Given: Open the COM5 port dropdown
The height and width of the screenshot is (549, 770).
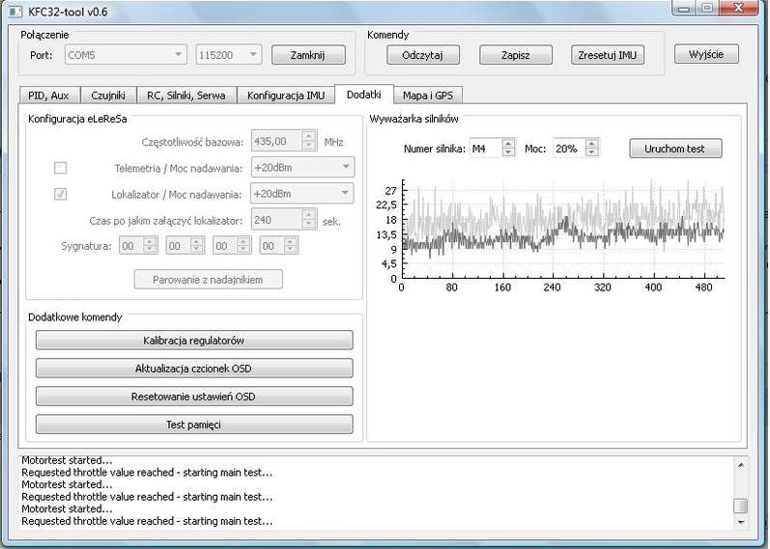Looking at the screenshot, I should (x=125, y=55).
